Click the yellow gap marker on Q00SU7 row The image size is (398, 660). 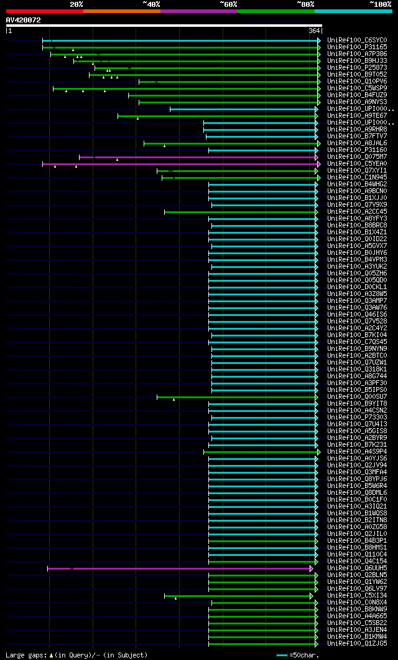(174, 399)
